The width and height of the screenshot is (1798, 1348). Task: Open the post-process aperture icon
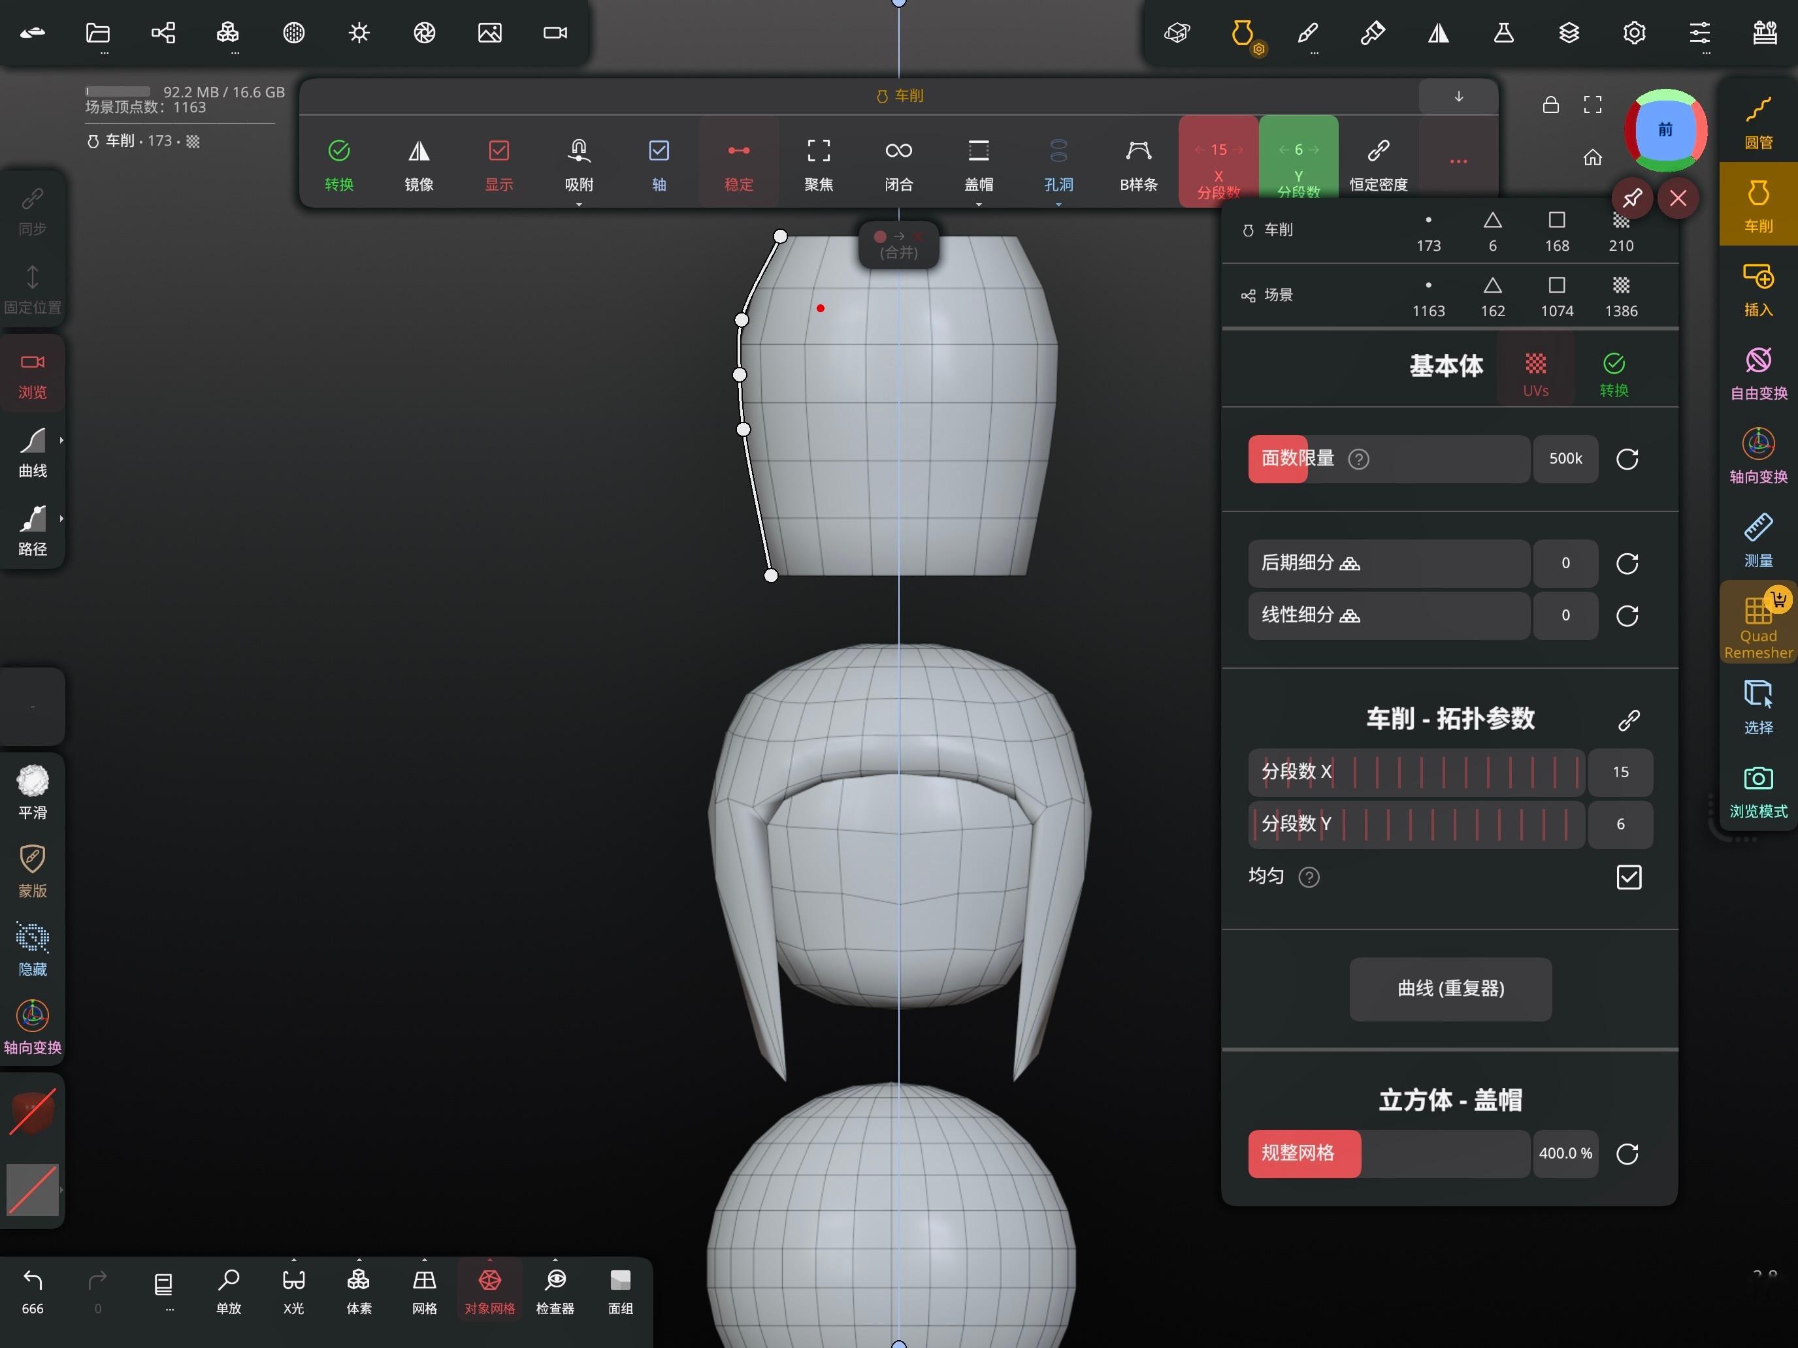(424, 33)
